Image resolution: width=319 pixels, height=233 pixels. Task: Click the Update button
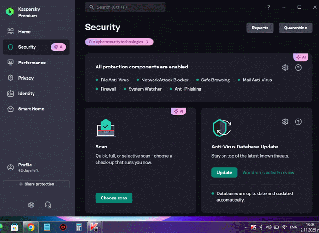coord(224,172)
